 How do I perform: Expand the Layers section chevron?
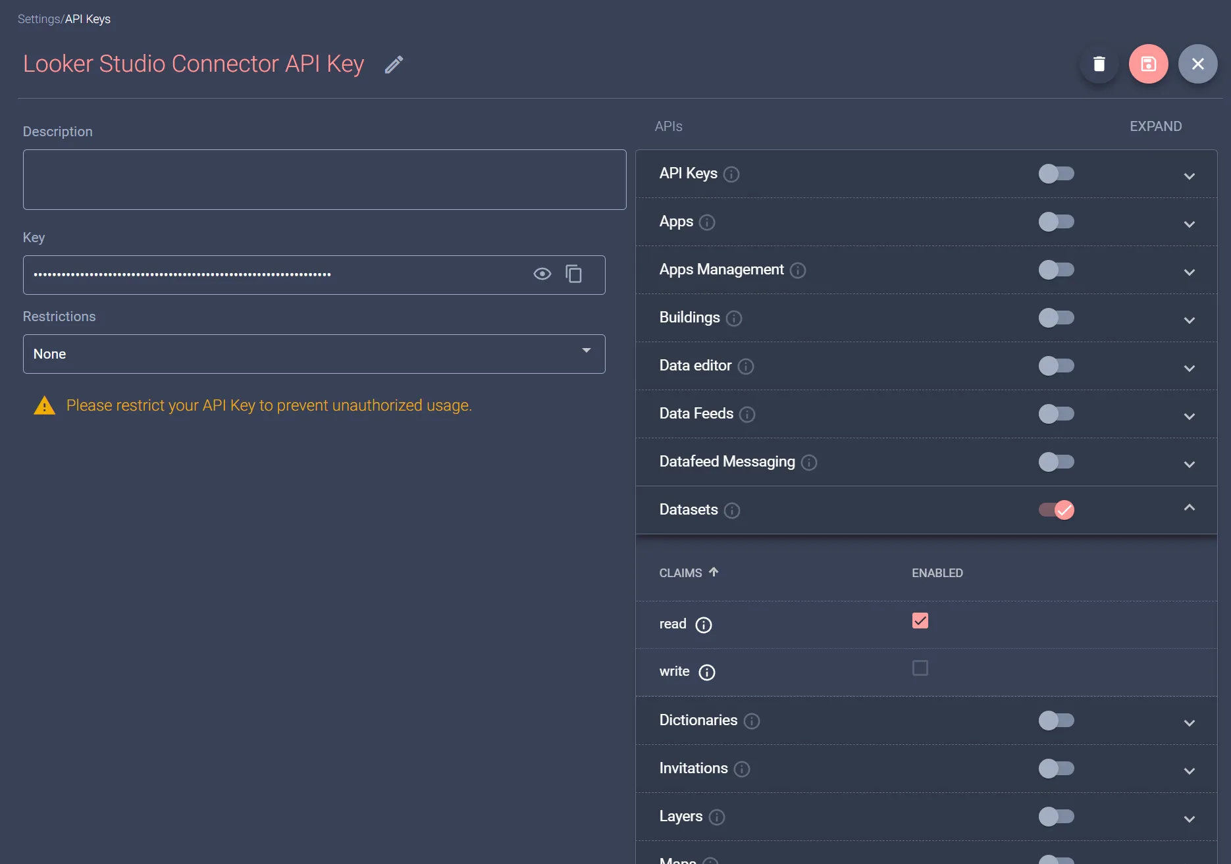tap(1189, 819)
